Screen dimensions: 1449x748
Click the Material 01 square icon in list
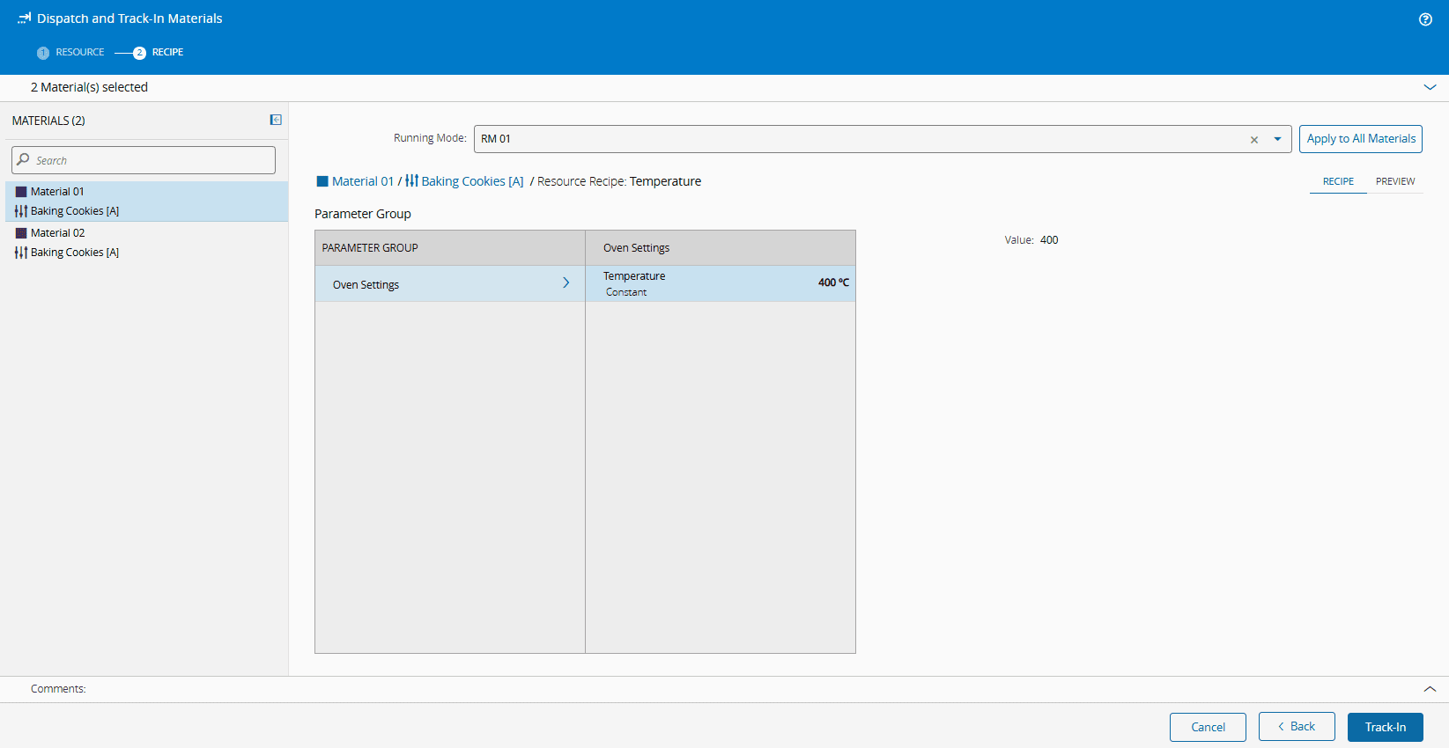point(21,192)
